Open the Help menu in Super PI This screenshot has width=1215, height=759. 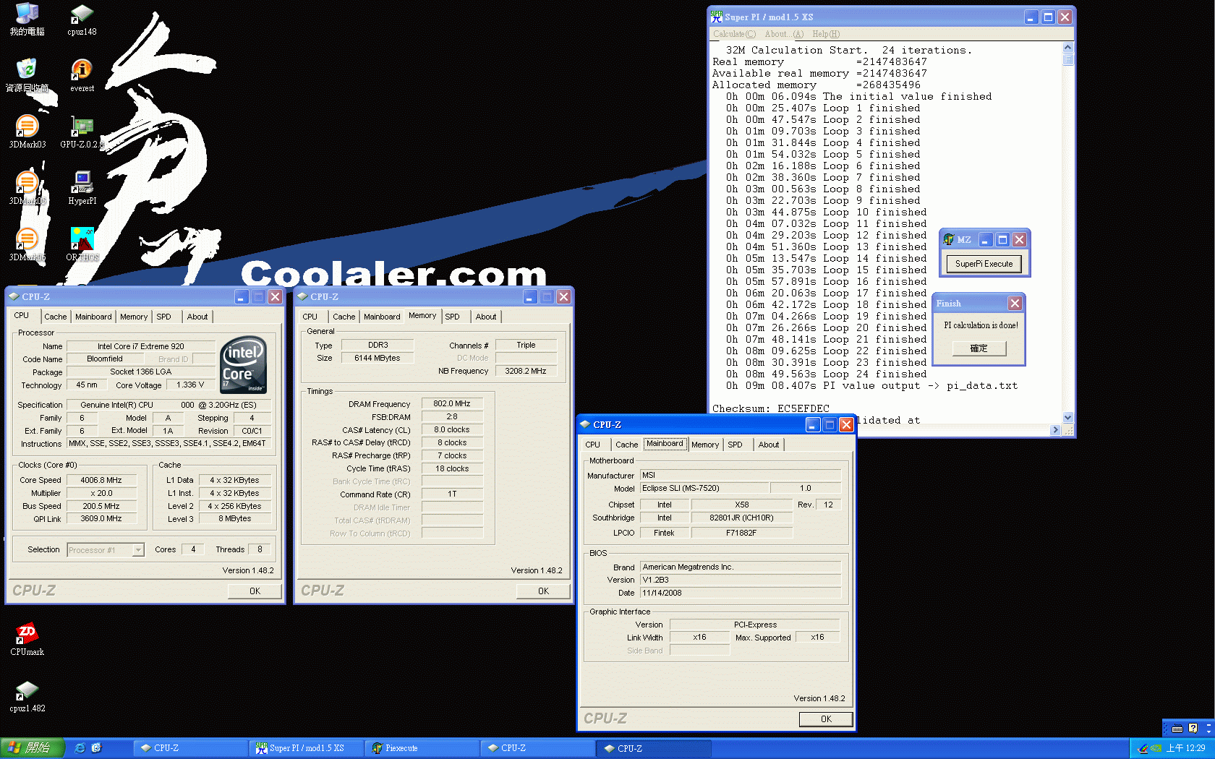click(x=826, y=34)
